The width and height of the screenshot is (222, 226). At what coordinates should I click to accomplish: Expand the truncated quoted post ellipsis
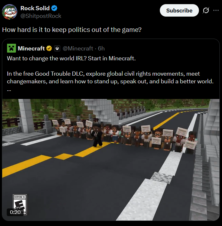[x=9, y=90]
